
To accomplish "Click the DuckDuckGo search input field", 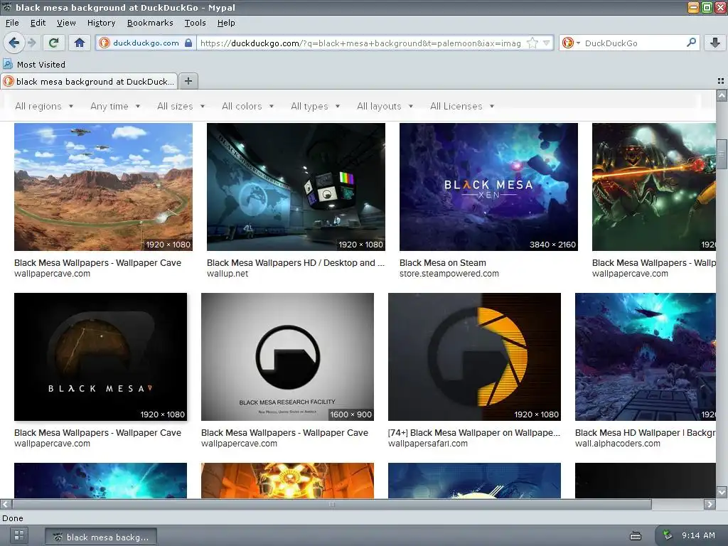I will point(633,43).
